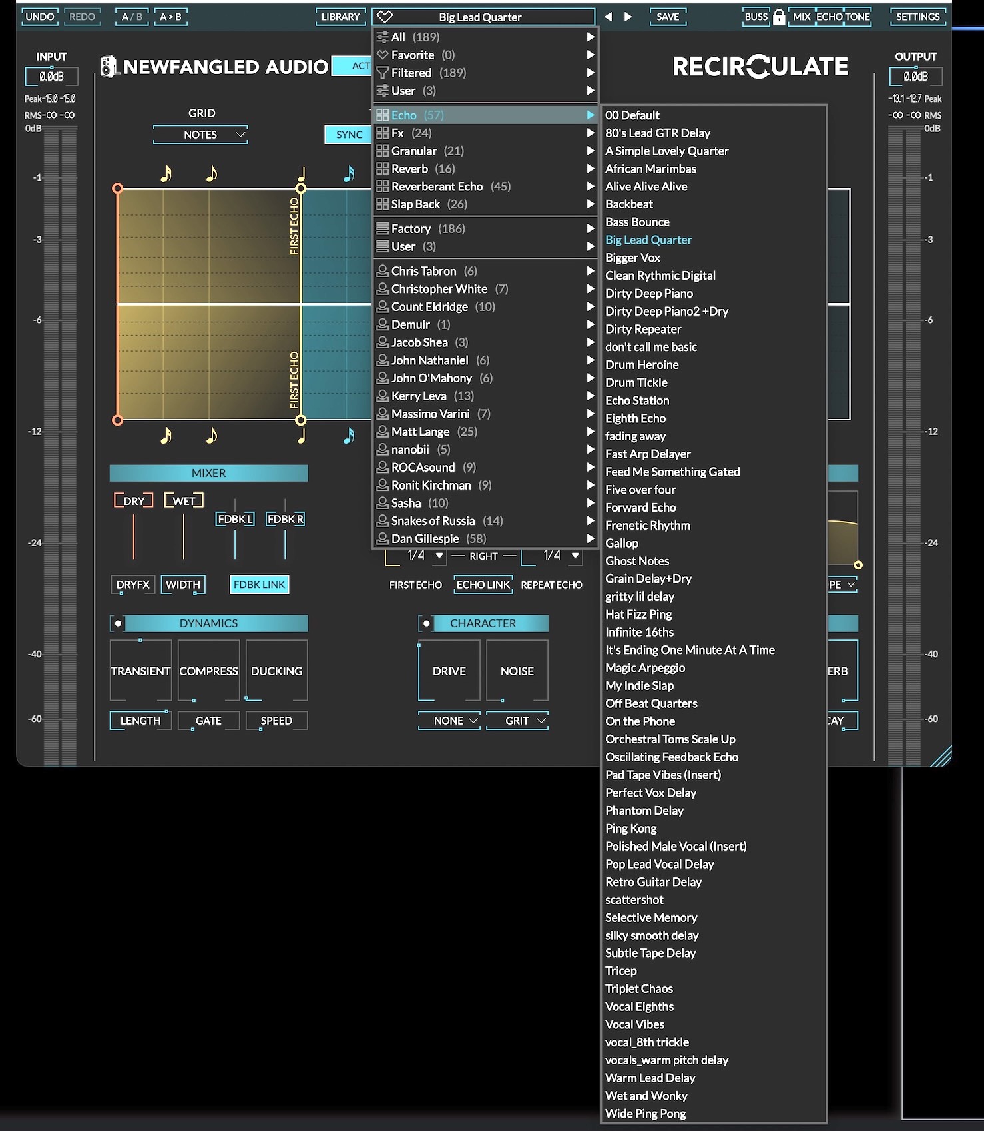Expand the Fx (24) submenu
Screen dimensions: 984x1131
(x=486, y=133)
